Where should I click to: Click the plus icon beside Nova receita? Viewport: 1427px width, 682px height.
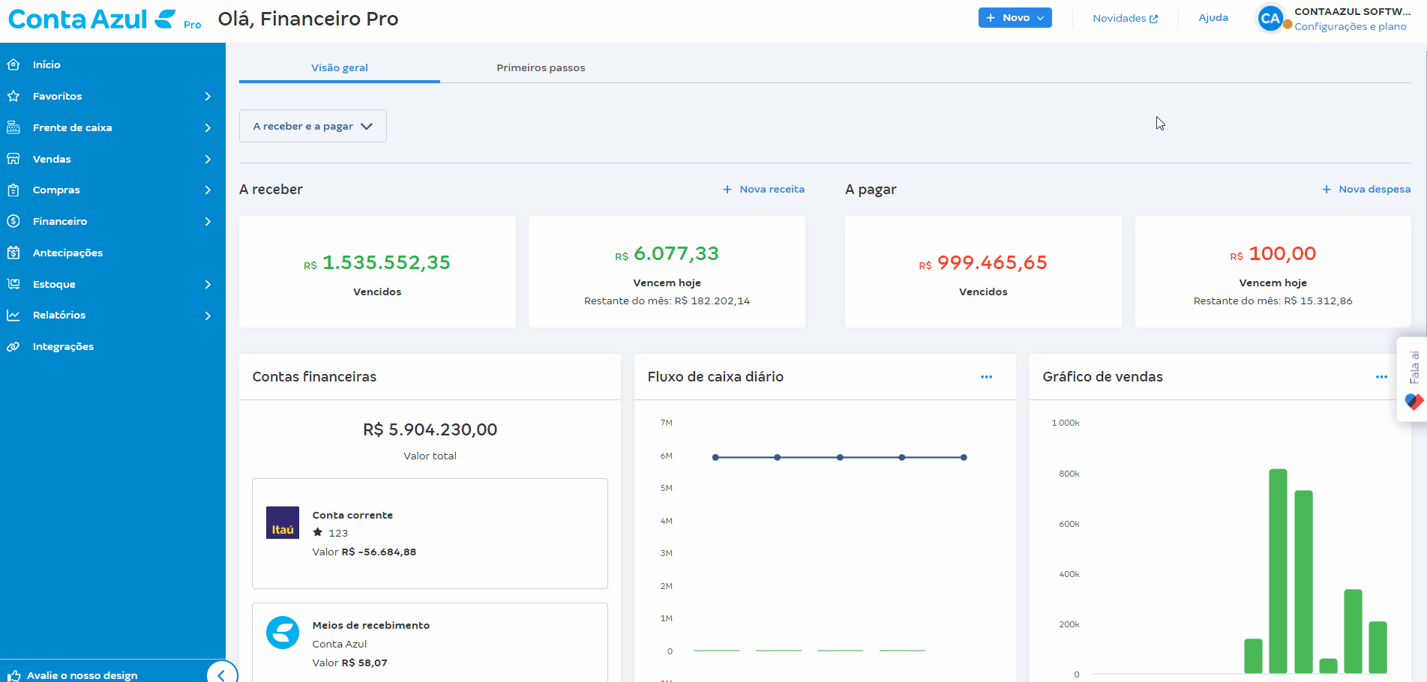tap(727, 190)
